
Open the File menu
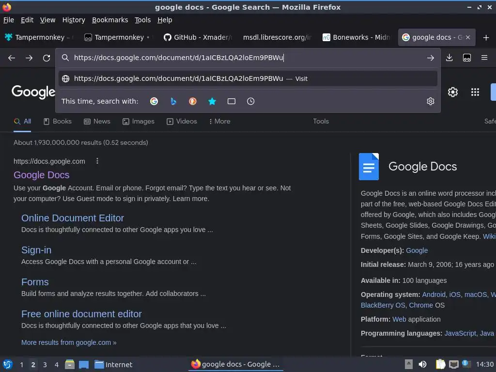[x=9, y=20]
